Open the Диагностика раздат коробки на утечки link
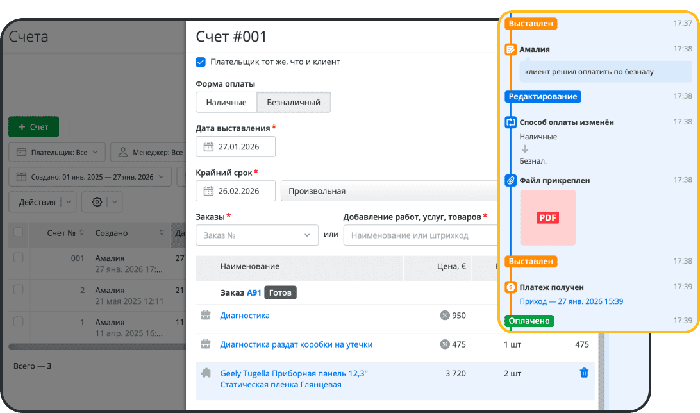Viewport: 700px width, 413px height. click(296, 344)
